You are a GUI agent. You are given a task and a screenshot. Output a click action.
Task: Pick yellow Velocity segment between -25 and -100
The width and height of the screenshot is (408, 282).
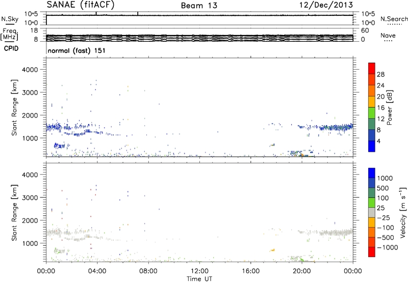coord(372,222)
